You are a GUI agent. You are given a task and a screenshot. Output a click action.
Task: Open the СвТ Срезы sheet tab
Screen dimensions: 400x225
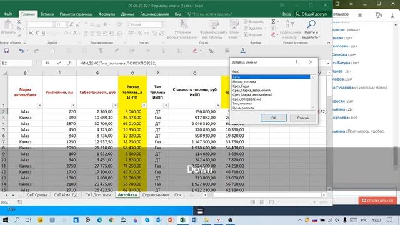point(37,195)
